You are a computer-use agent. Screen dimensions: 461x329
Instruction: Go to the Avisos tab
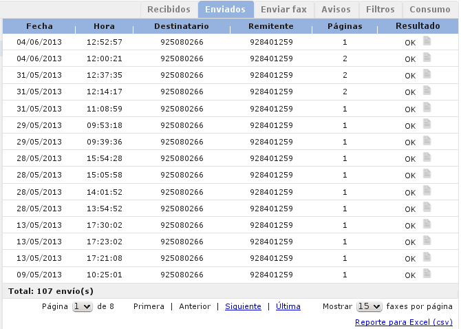click(336, 10)
